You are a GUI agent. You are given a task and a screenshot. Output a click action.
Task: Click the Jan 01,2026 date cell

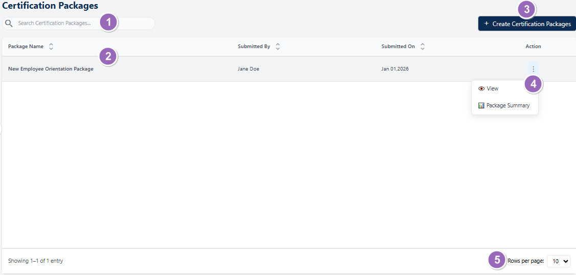point(395,69)
